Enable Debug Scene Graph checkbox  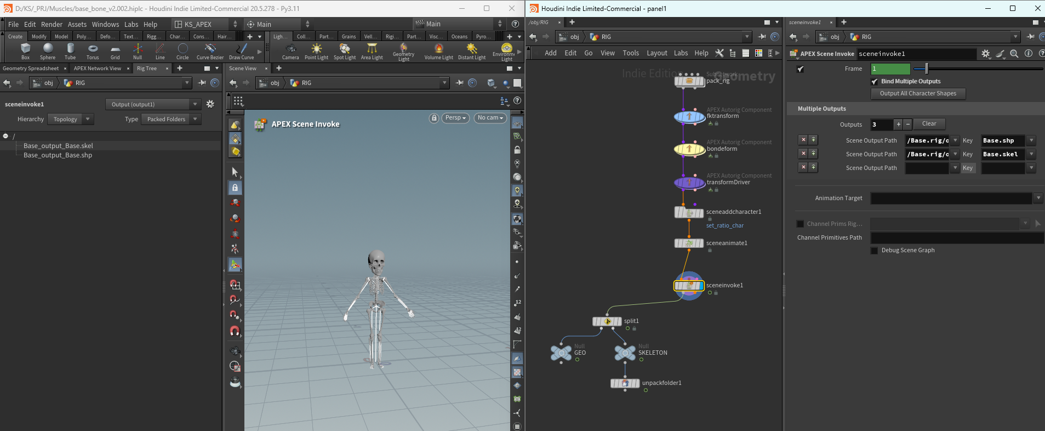[x=875, y=251]
